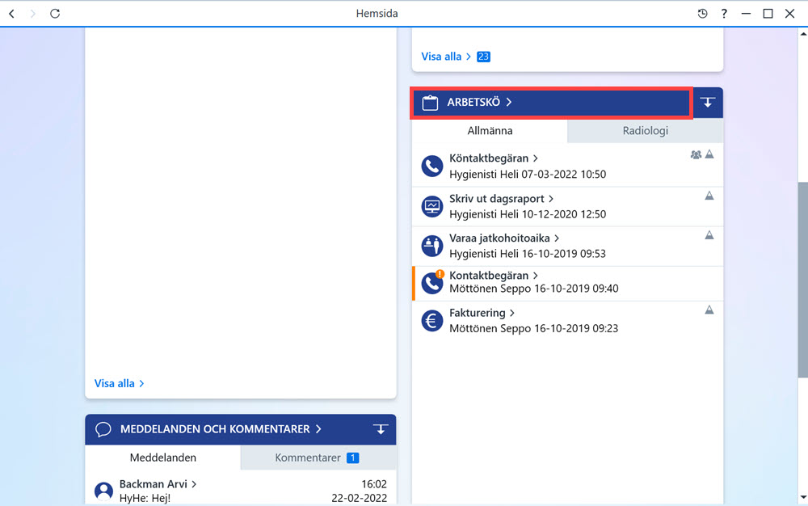This screenshot has width=808, height=506.
Task: Click 'Möttönen Seppo 16-10-2019 09:40' text
Action: [534, 289]
